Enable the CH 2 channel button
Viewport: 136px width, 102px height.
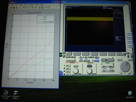pyautogui.click(x=68, y=69)
